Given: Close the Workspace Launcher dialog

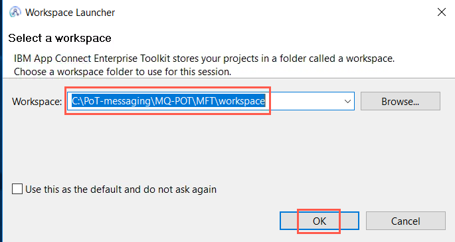Looking at the screenshot, I should click(x=441, y=12).
